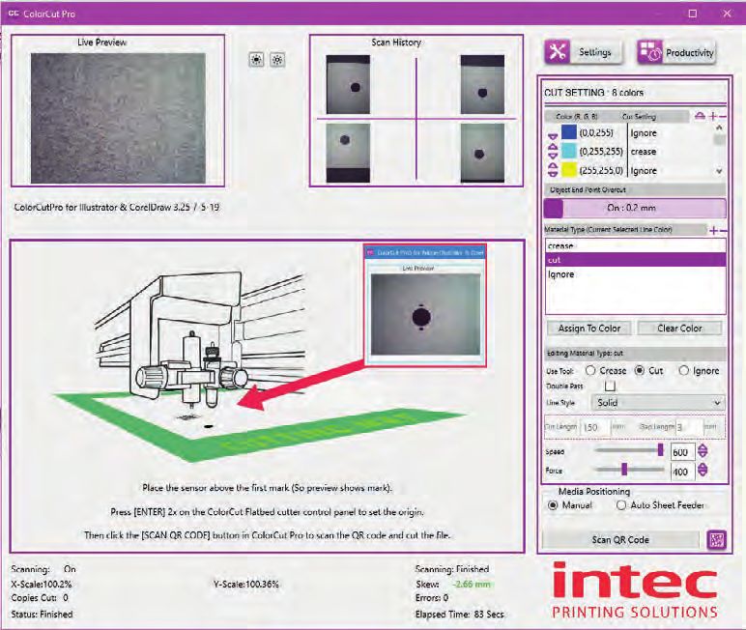Click the Speed value field showing 600
Viewport: 746px width, 630px height.
click(x=682, y=452)
